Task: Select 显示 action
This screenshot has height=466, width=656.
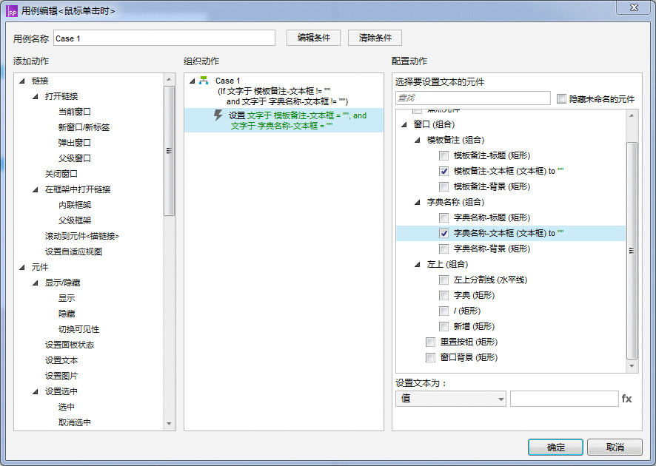Action: tap(67, 298)
